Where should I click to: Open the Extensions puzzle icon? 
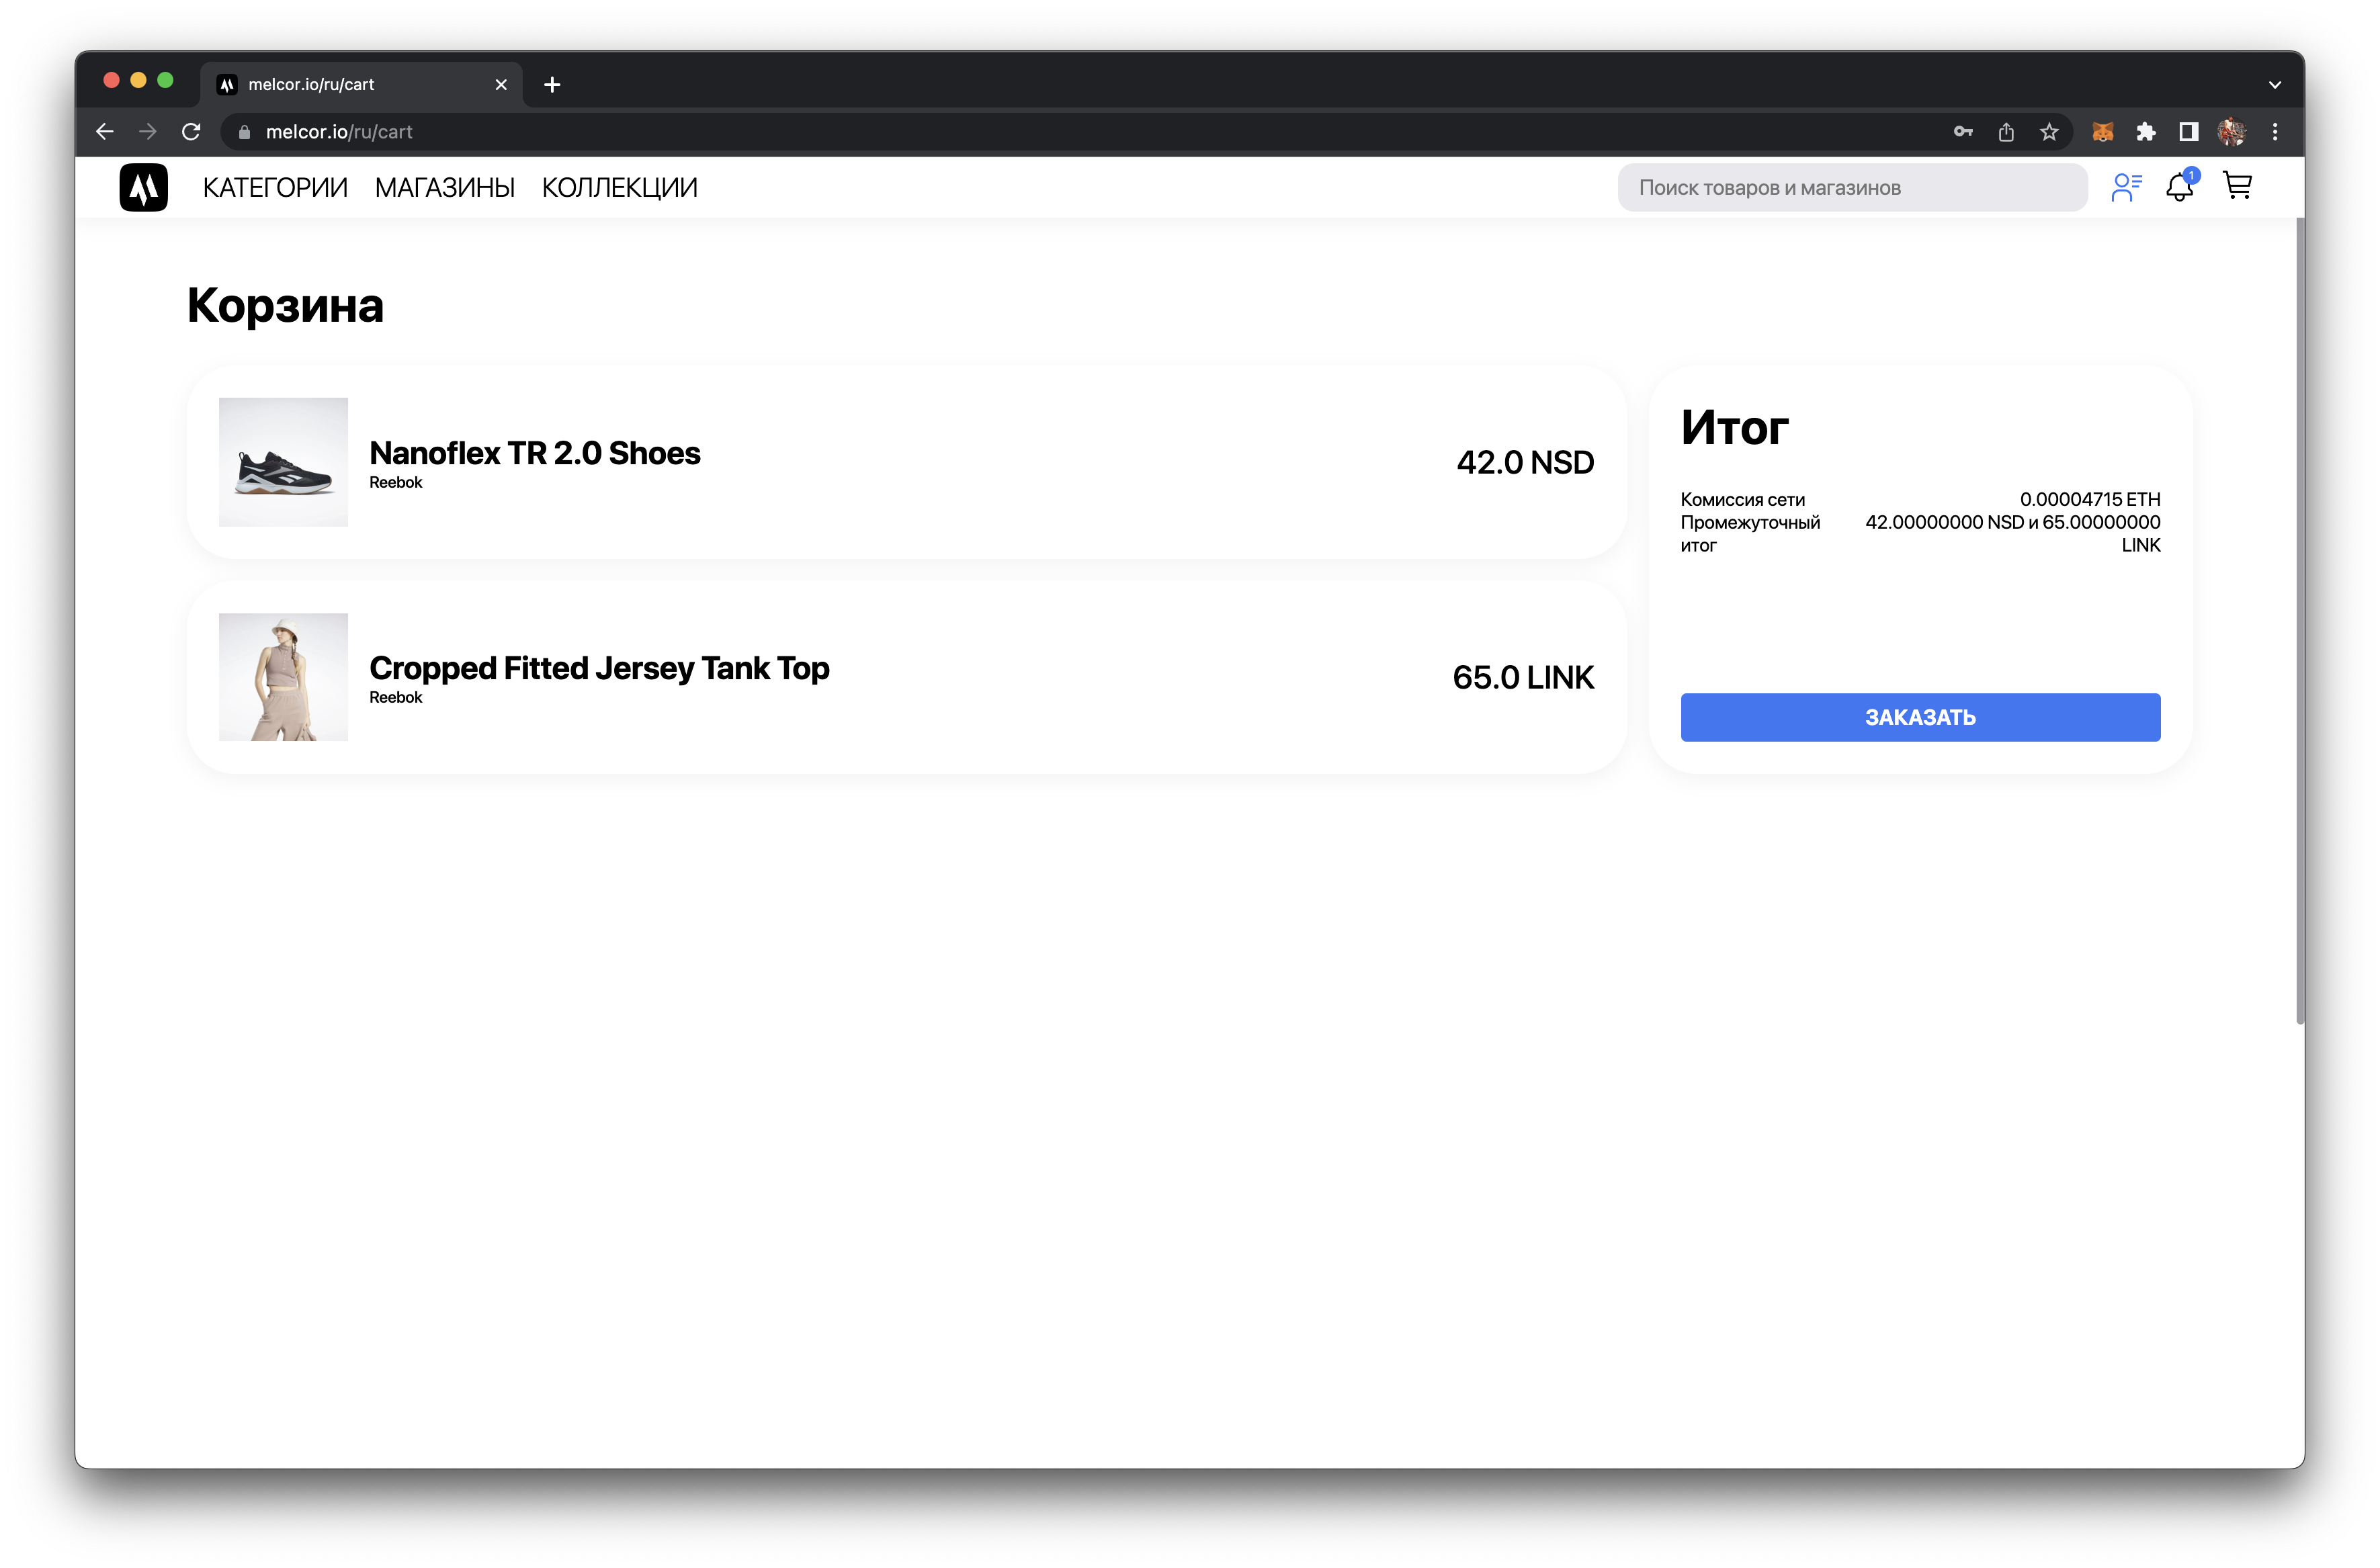point(2146,132)
